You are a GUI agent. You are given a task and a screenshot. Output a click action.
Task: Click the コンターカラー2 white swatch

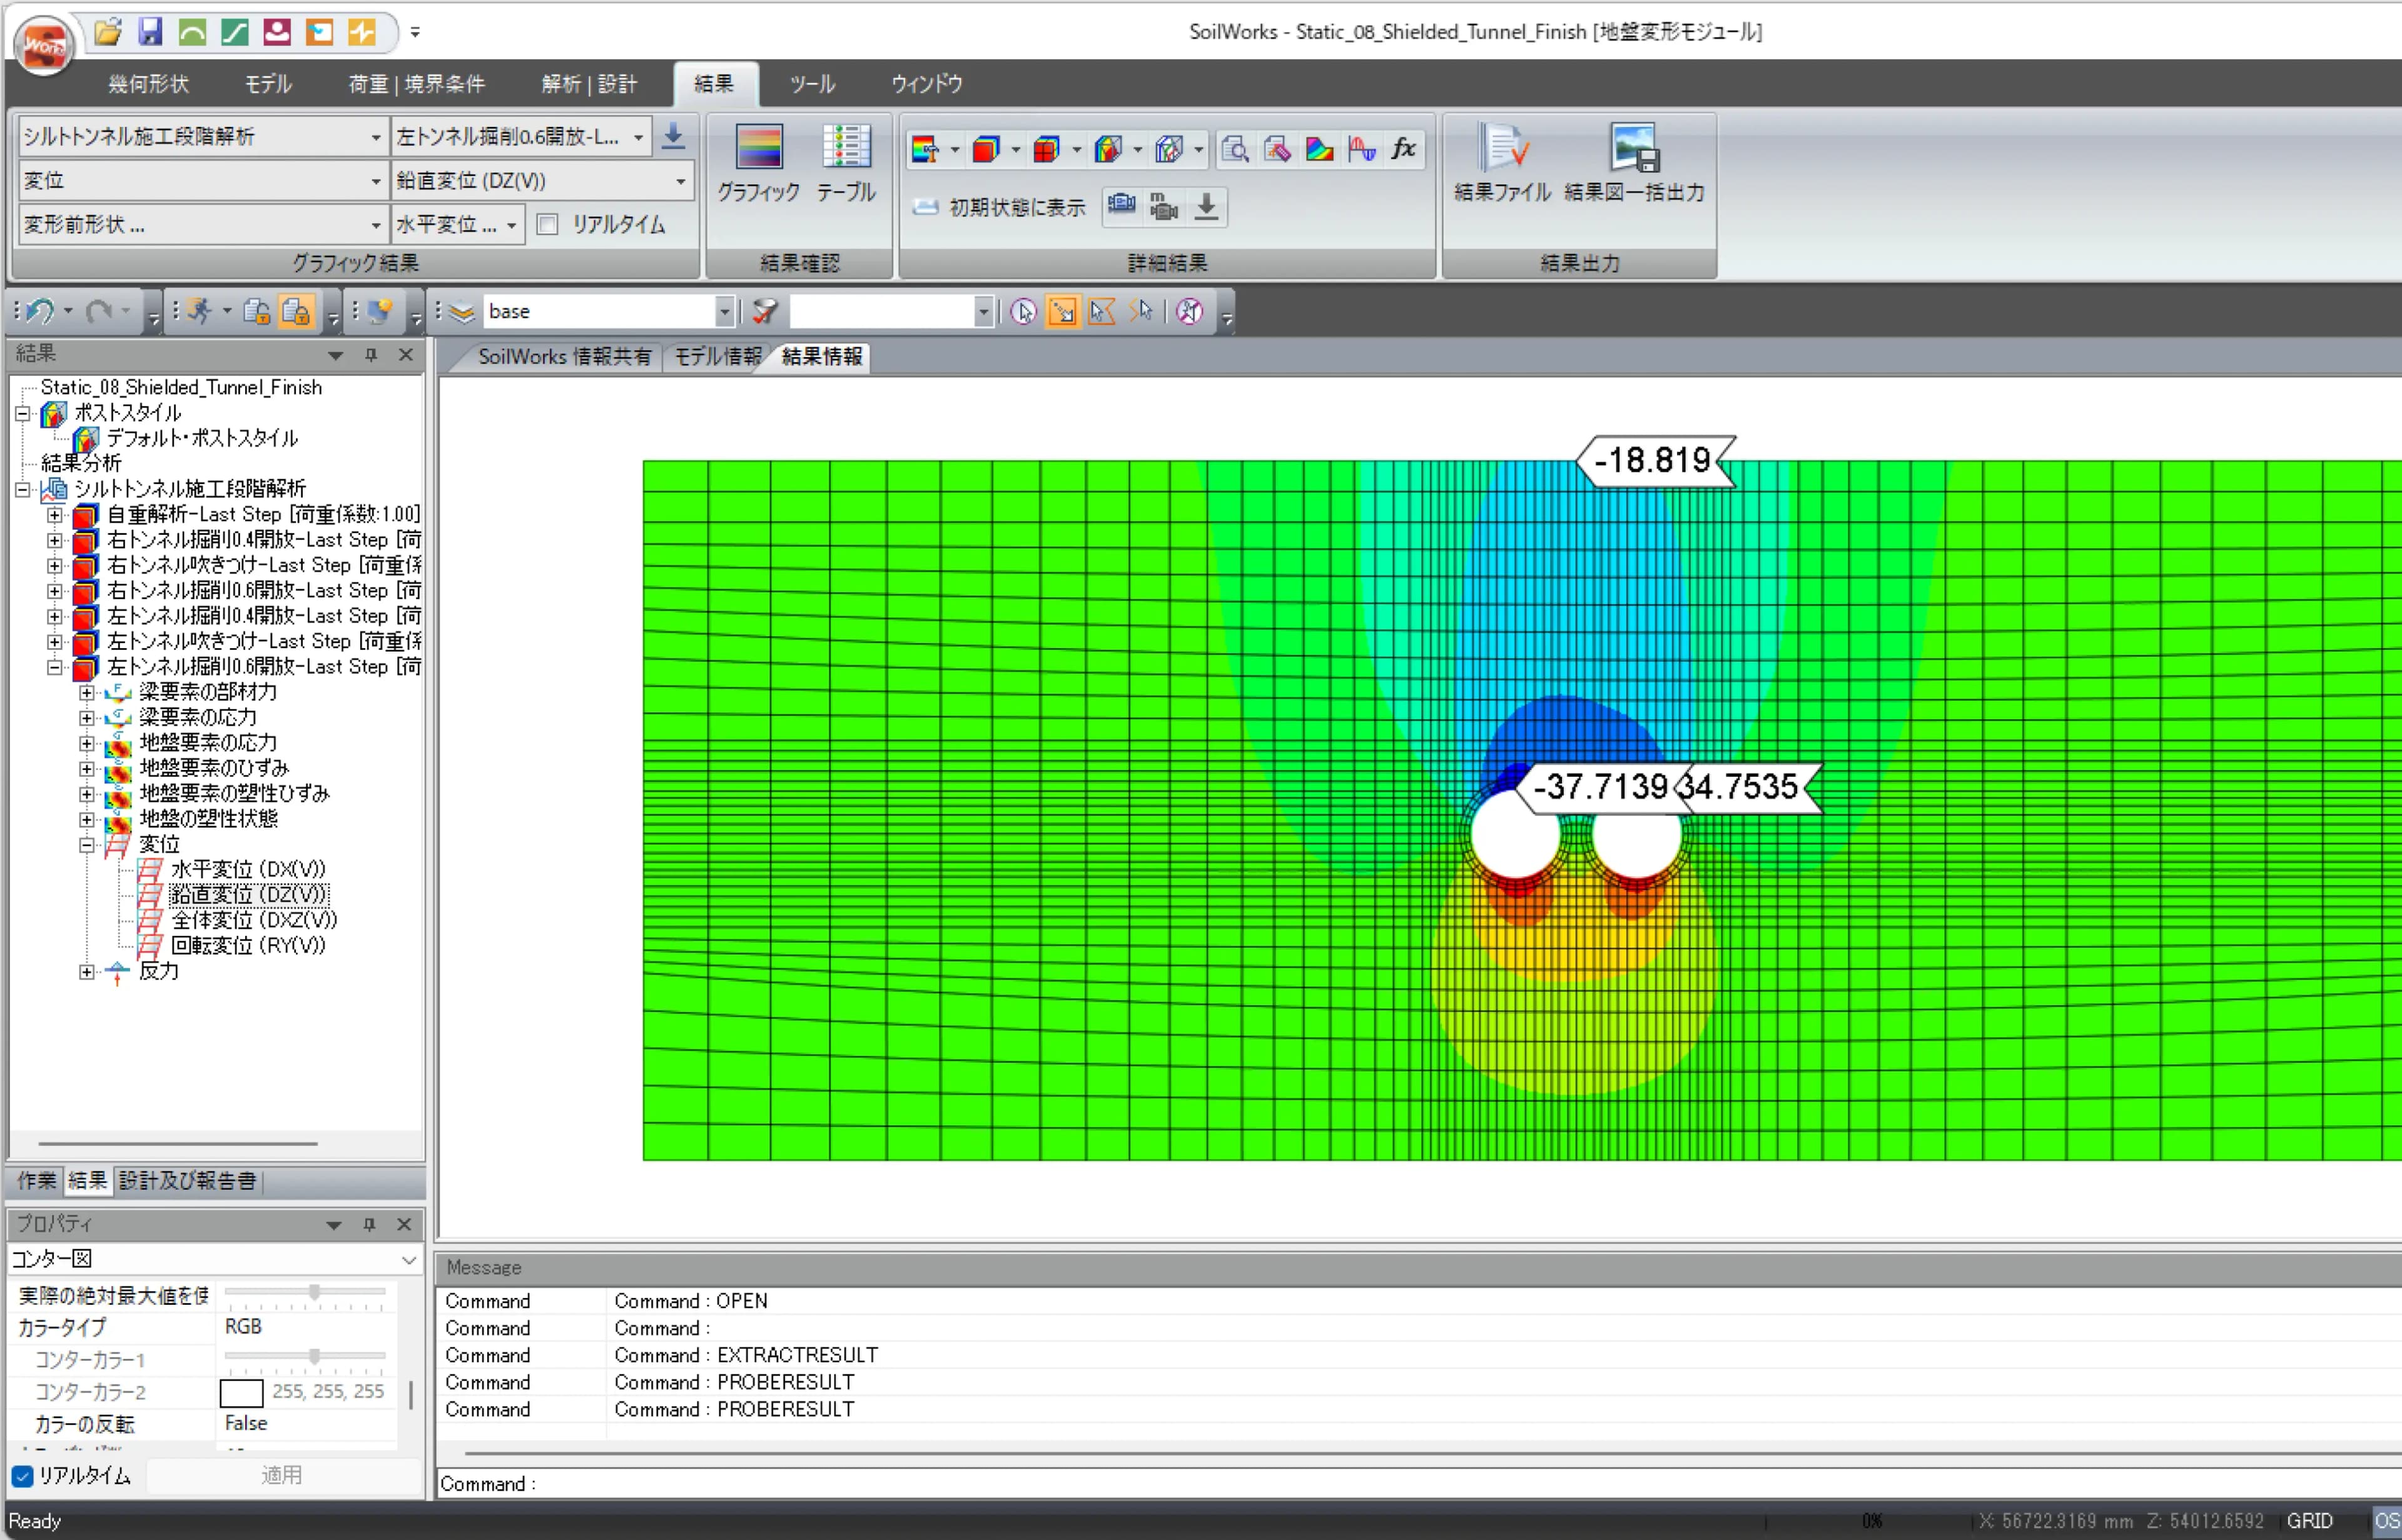pyautogui.click(x=241, y=1393)
